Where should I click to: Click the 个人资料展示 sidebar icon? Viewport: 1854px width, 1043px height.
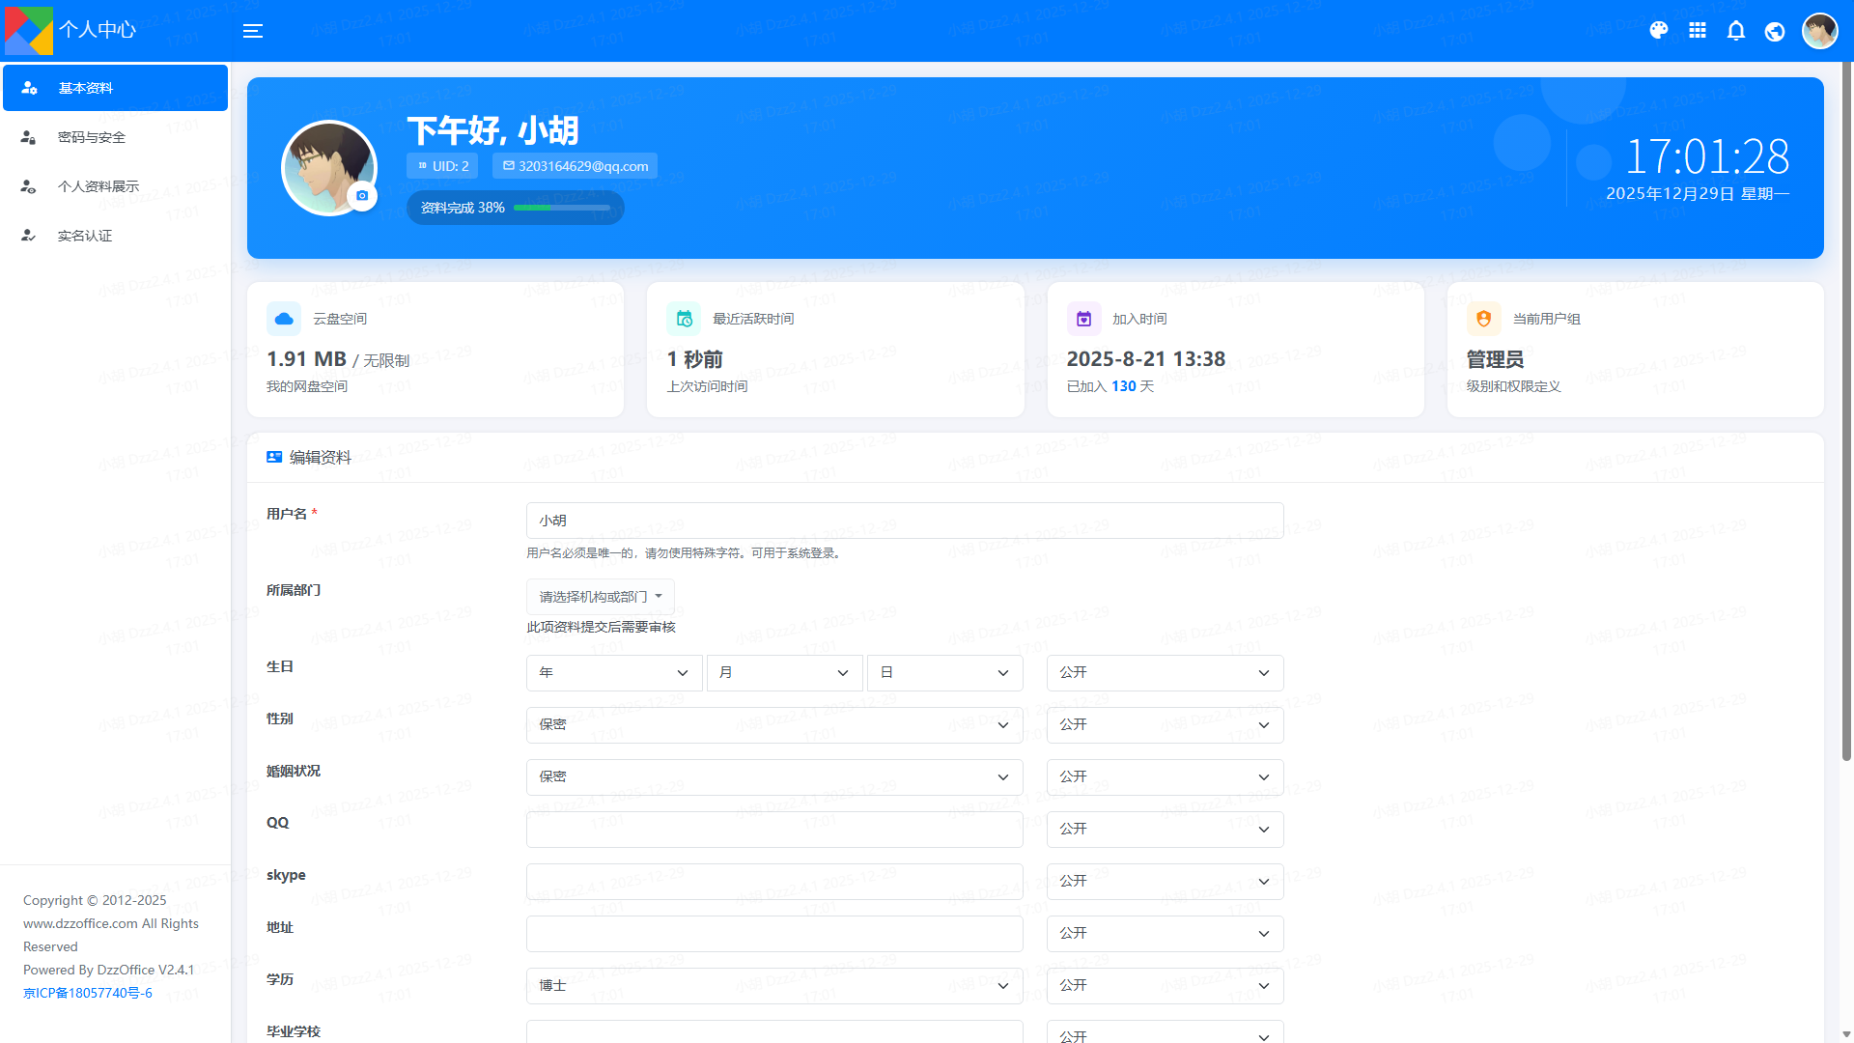point(29,186)
